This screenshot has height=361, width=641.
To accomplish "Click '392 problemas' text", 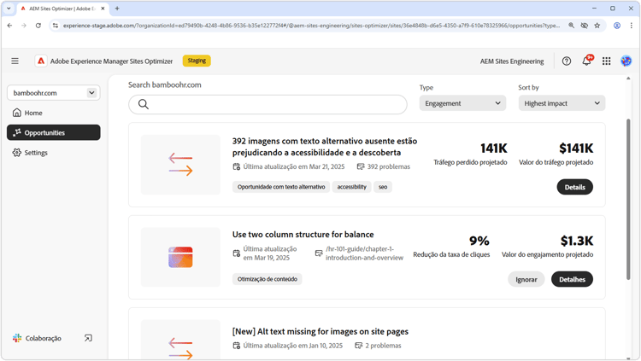I will click(388, 166).
